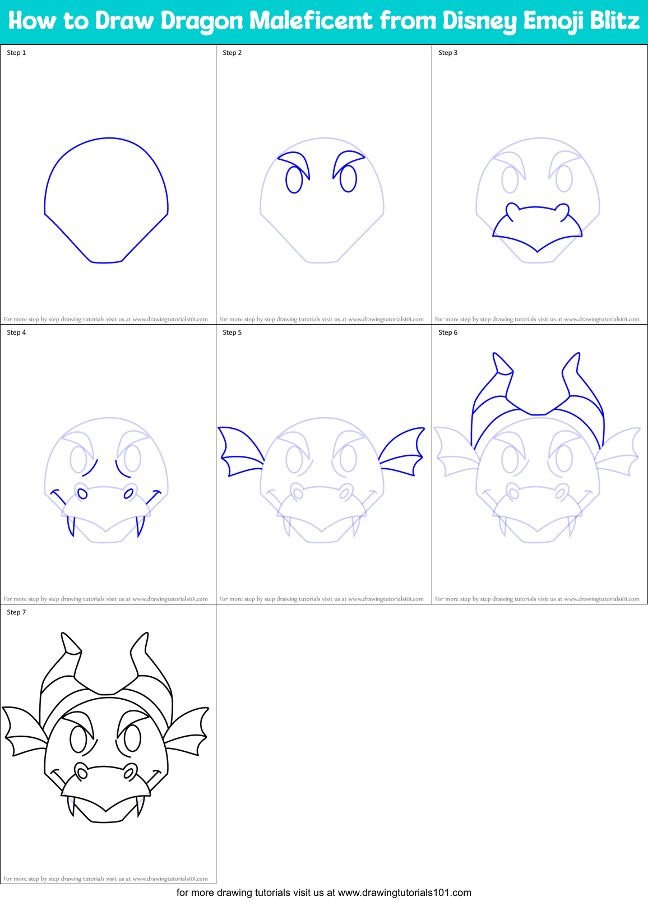Open the final black outline dragon in Step 7
Image resolution: width=648 pixels, height=901 pixels.
[107, 729]
